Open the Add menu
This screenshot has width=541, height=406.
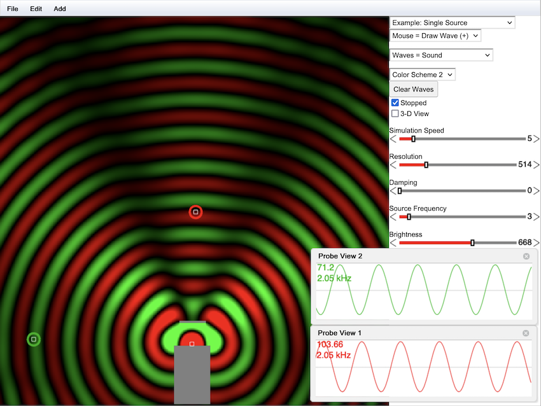pos(60,9)
